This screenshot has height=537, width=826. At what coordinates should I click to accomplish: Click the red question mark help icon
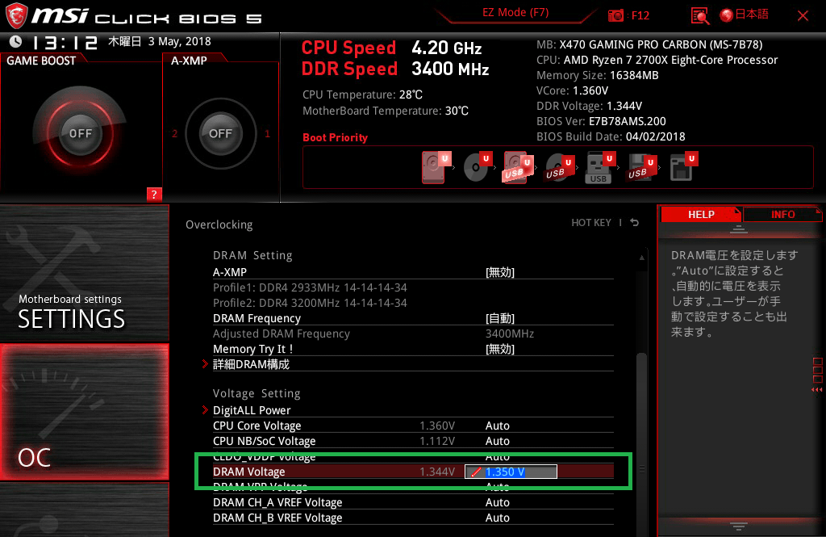(154, 194)
